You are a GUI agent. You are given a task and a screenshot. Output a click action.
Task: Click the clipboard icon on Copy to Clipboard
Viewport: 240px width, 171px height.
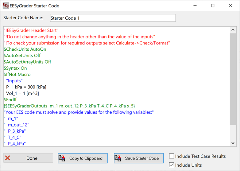(63, 158)
